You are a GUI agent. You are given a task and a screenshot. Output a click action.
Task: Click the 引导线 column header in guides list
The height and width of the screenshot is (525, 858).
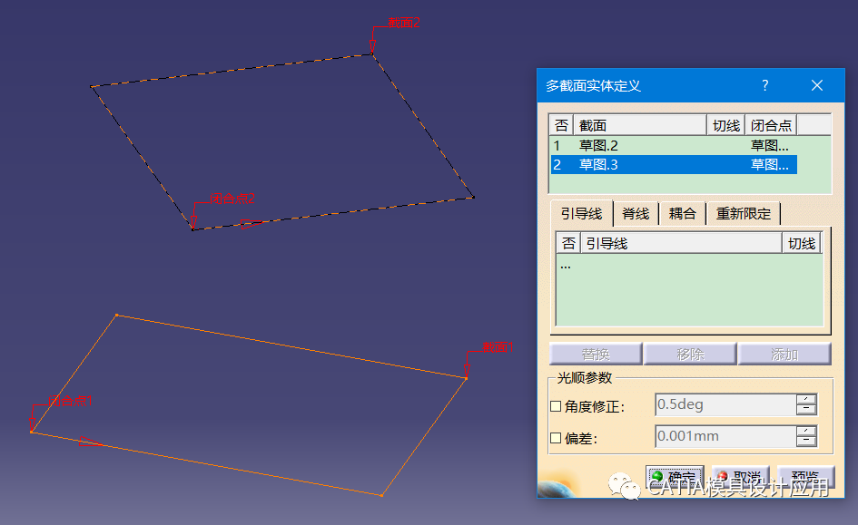[x=681, y=243]
